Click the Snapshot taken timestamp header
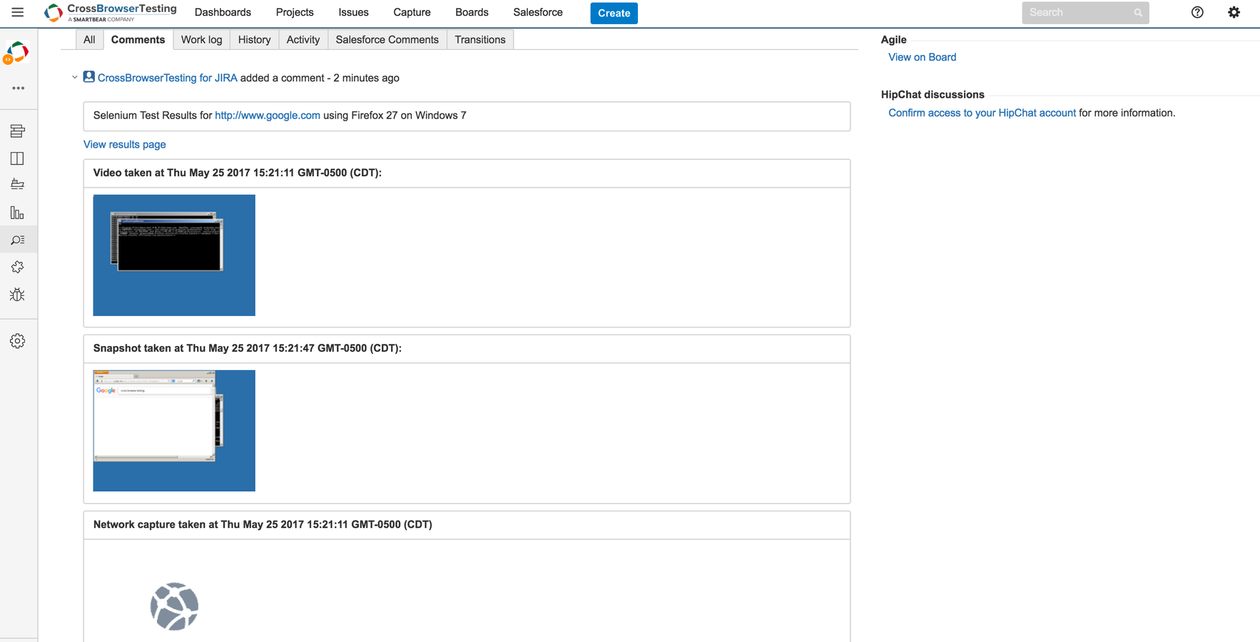The image size is (1260, 642). coord(248,348)
